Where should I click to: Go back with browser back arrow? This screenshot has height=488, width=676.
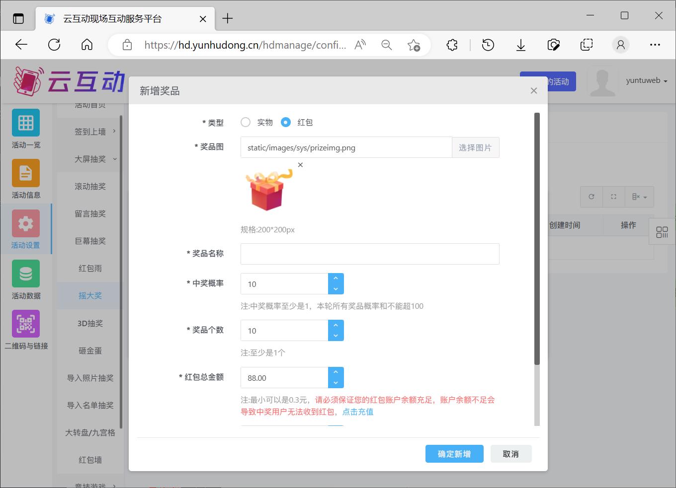click(21, 45)
